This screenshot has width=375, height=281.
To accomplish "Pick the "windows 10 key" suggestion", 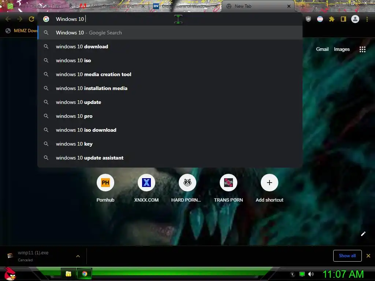I will click(170, 144).
